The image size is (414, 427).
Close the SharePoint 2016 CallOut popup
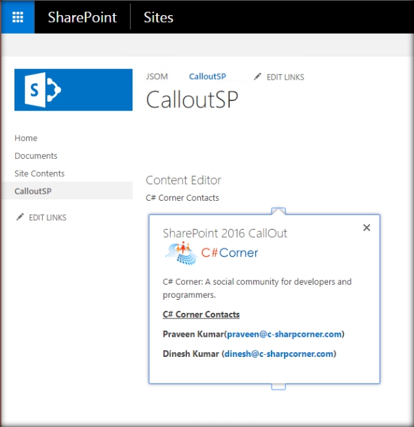367,228
